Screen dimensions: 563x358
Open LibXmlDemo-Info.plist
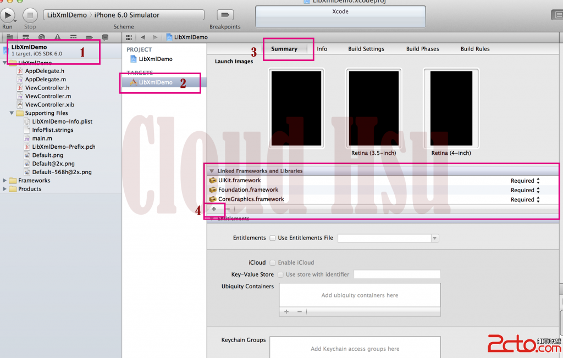pos(62,121)
